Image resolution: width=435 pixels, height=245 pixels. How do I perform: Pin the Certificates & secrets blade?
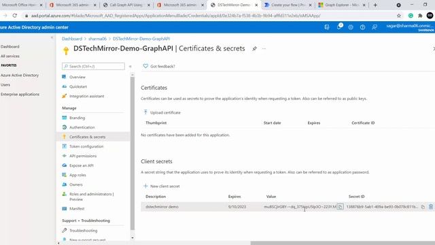[254, 48]
